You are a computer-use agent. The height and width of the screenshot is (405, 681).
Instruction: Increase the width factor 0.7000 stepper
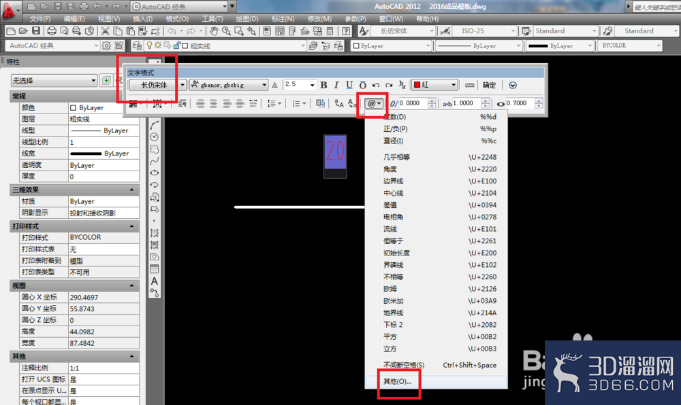pyautogui.click(x=539, y=101)
